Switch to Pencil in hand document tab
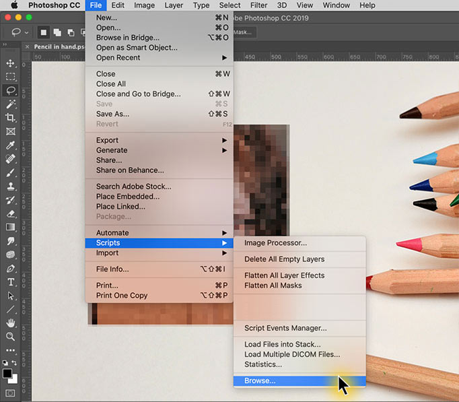This screenshot has width=459, height=402. pos(59,47)
